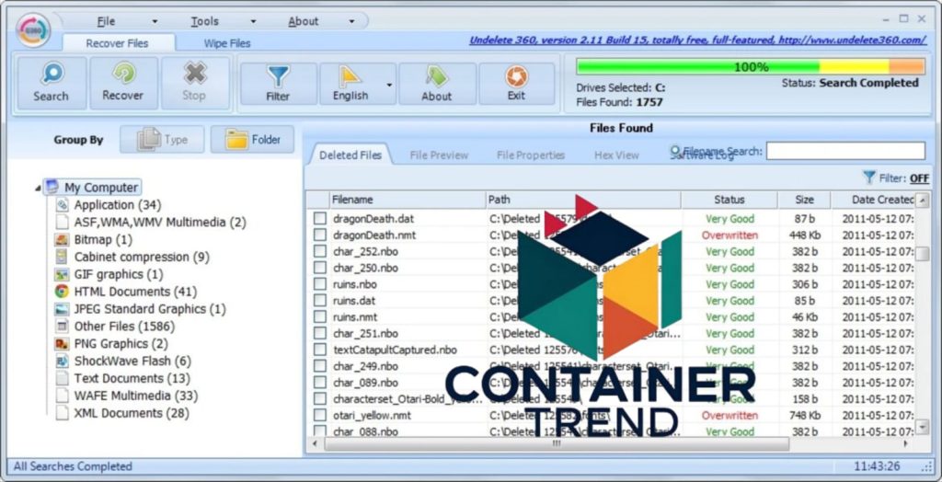Open the undelete360.com version link
942x482 pixels.
tap(697, 40)
